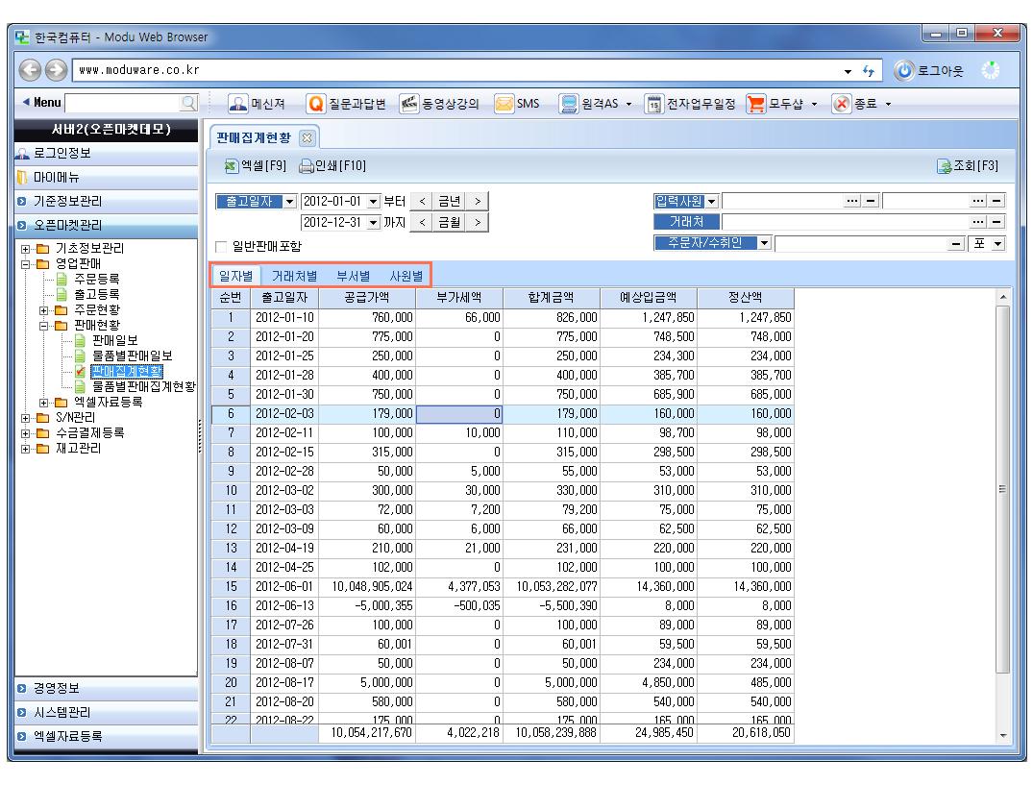Open the 주문자/수취인 dropdown
Image resolution: width=1033 pixels, height=785 pixels.
766,243
